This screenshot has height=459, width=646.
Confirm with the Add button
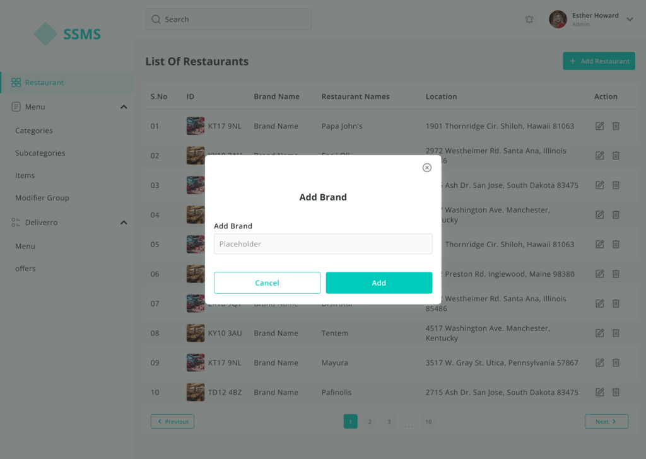pos(379,283)
